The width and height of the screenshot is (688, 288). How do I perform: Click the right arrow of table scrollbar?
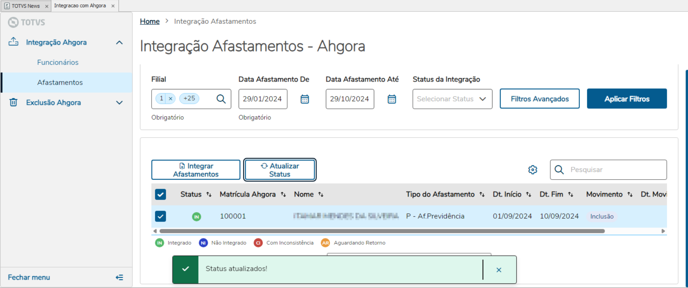click(x=663, y=231)
